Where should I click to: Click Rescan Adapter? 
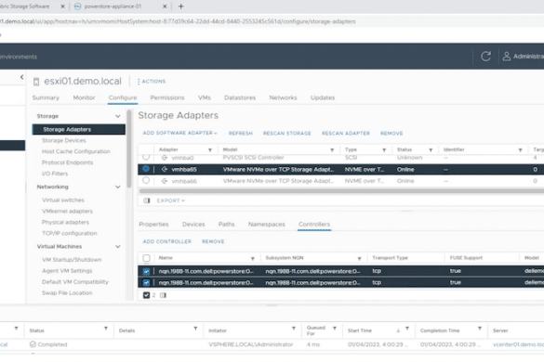tap(346, 134)
